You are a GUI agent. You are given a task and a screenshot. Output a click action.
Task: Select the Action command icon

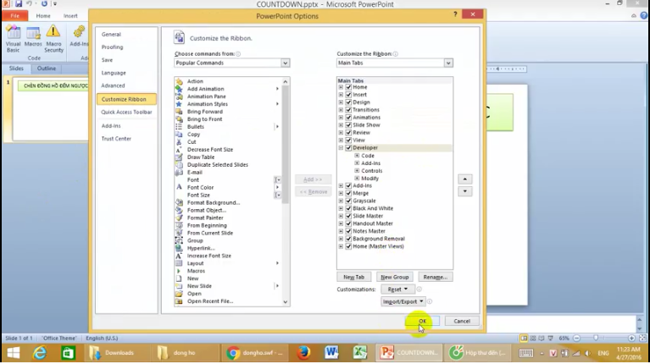point(179,81)
